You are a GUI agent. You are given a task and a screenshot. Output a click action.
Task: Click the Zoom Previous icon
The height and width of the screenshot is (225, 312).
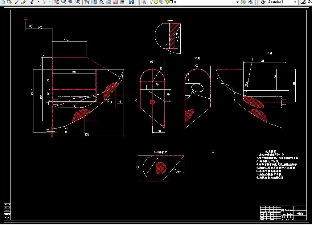(x=78, y=2)
